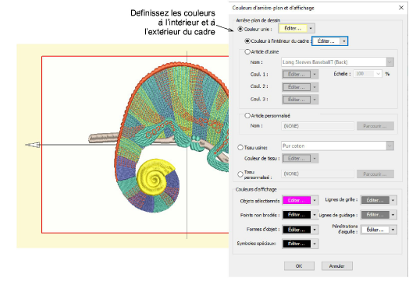Choose the Article d'usine radio option
Screen dimensions: 409x288
(247, 52)
